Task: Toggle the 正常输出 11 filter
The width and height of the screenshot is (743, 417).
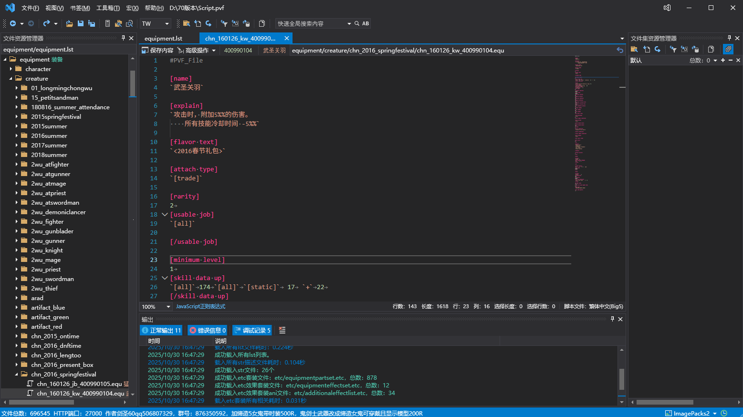Action: click(161, 330)
